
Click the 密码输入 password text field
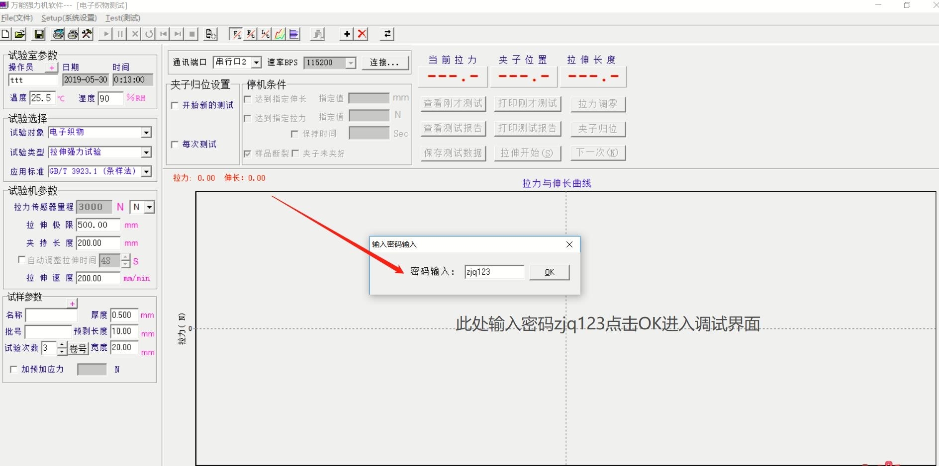(493, 272)
